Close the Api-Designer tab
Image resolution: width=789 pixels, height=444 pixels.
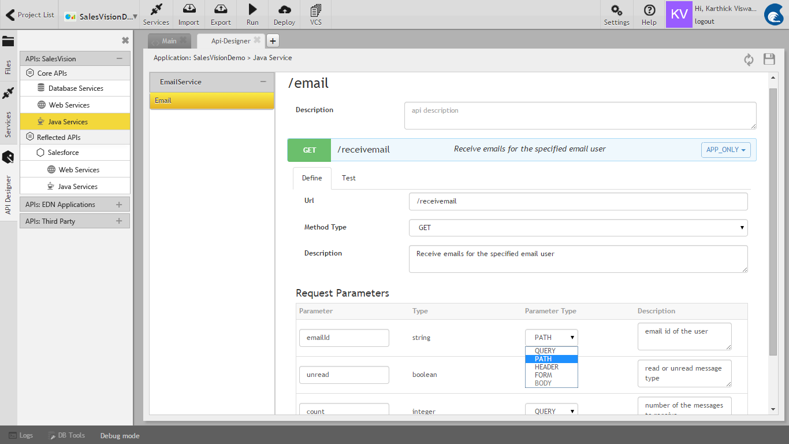[x=258, y=40]
